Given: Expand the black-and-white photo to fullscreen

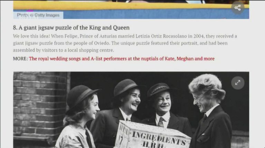Looking at the screenshot, I should tap(238, 83).
